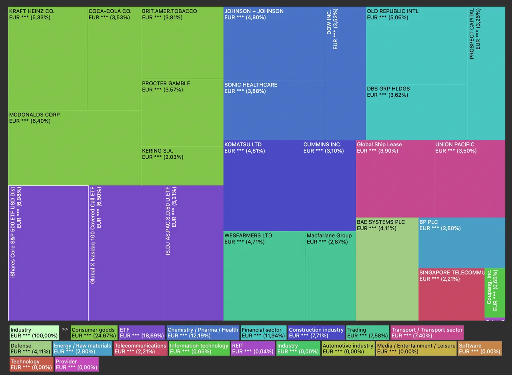Click the Industry 0,00% legend entry

[x=298, y=348]
